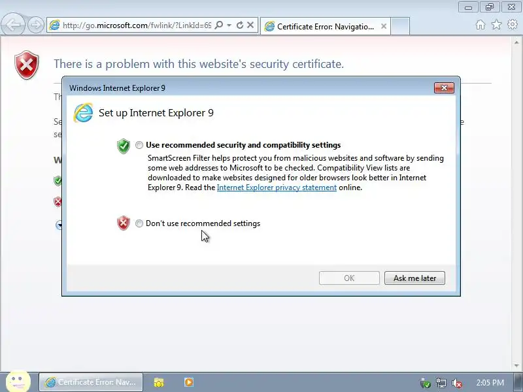Open the Home page icon

click(x=481, y=25)
